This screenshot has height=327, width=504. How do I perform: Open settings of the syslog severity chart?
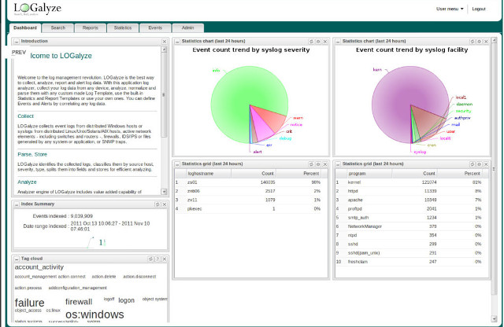click(x=317, y=40)
